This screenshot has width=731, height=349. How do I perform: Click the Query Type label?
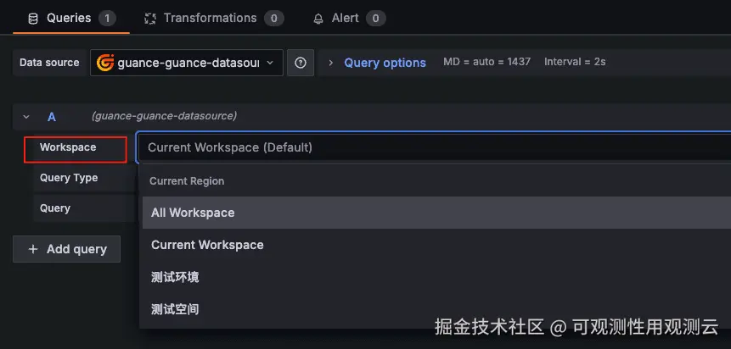coord(69,178)
